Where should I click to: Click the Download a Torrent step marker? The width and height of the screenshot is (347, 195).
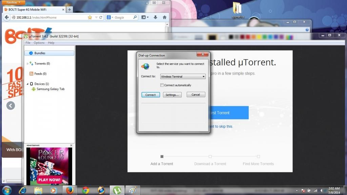[x=210, y=156]
